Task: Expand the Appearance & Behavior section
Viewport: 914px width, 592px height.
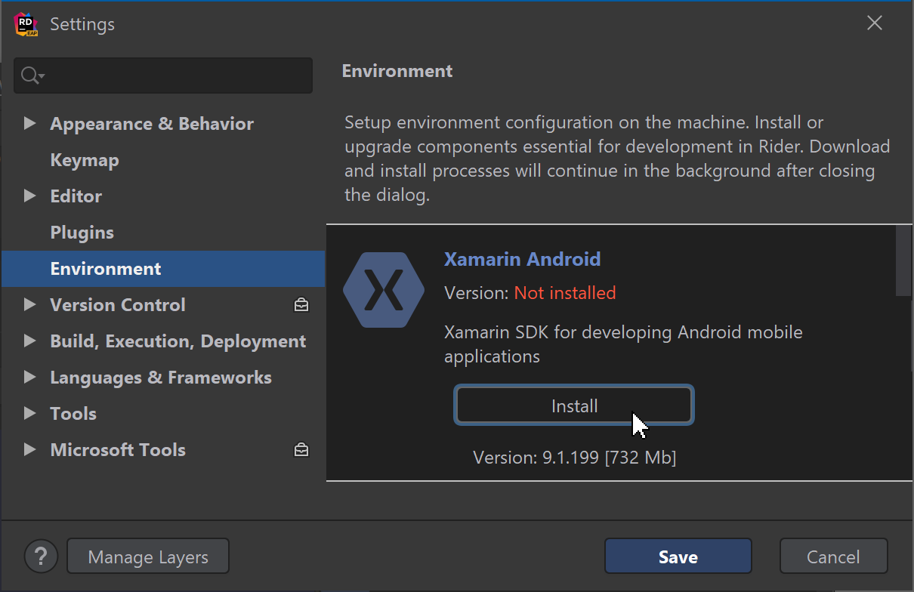Action: tap(29, 123)
